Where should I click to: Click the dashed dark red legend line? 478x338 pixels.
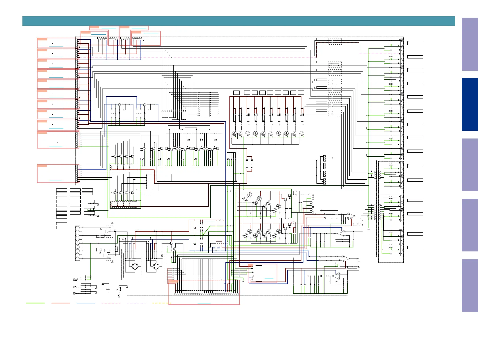pyautogui.click(x=111, y=303)
